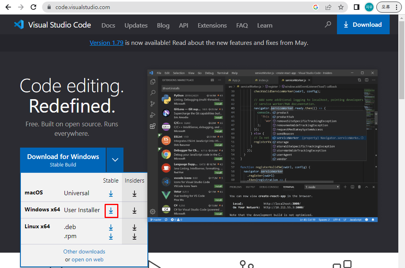Image resolution: width=405 pixels, height=268 pixels.
Task: Click the Insiders column header
Action: pyautogui.click(x=134, y=180)
